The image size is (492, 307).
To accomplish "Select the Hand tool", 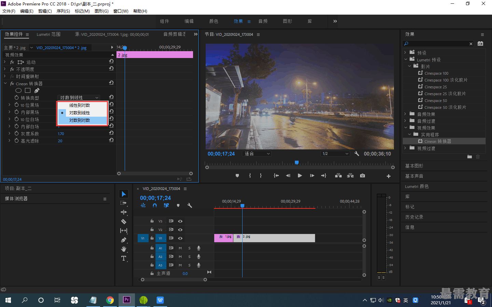I will [124, 249].
